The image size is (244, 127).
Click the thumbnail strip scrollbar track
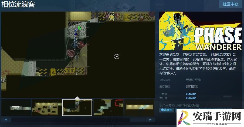pyautogui.click(x=78, y=120)
